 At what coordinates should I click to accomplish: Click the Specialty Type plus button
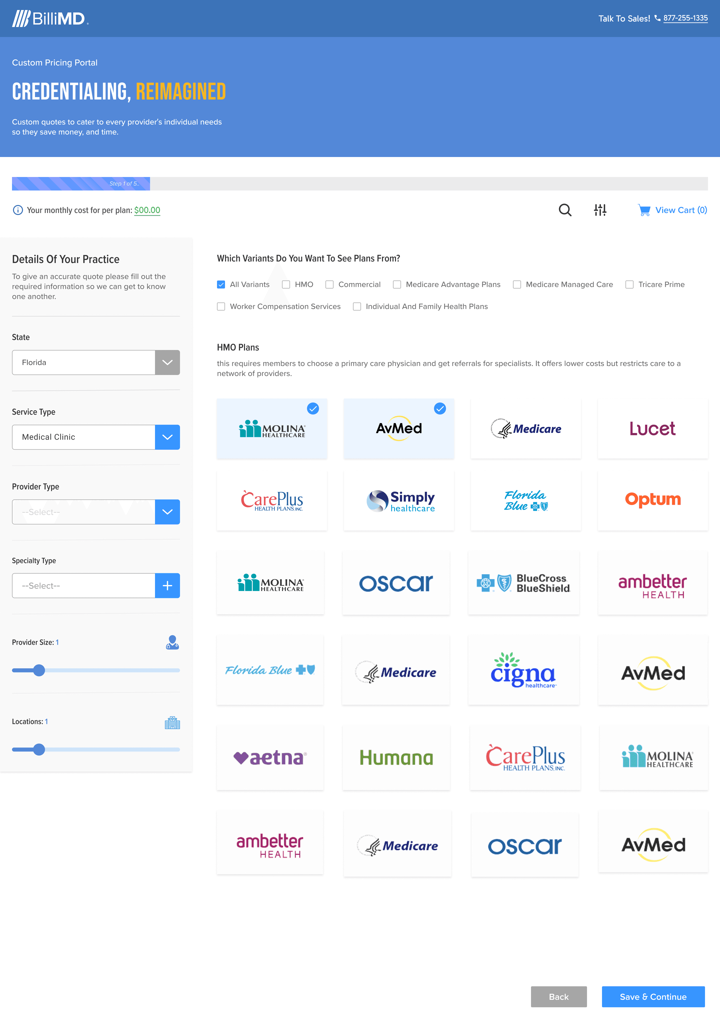pos(167,586)
